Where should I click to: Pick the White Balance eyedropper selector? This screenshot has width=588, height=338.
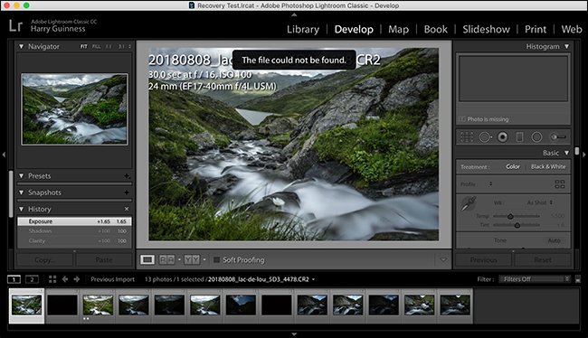coord(469,203)
